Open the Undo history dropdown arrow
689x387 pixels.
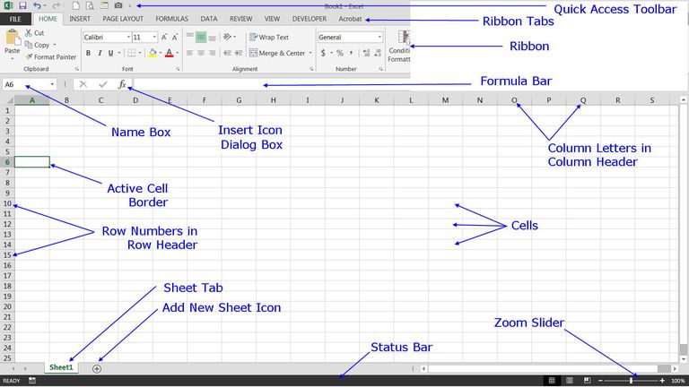click(45, 5)
